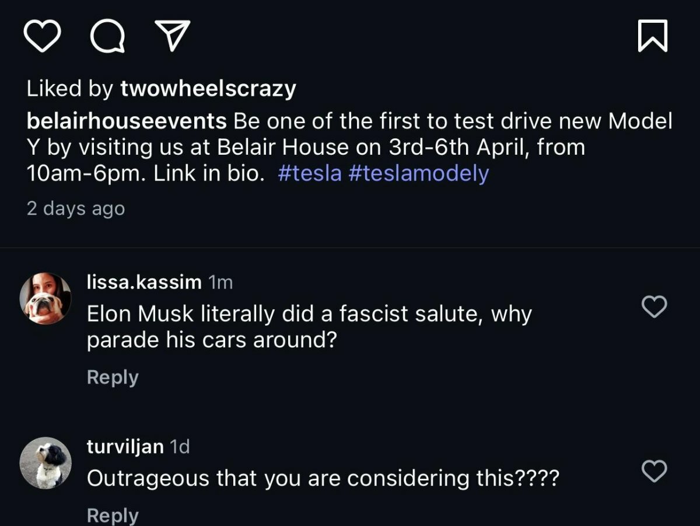Tap lissa.kassim's profile picture
700x526 pixels.
click(x=45, y=298)
